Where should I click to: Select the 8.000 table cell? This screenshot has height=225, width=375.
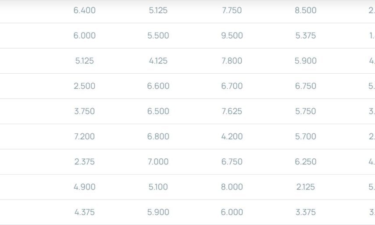(232, 187)
